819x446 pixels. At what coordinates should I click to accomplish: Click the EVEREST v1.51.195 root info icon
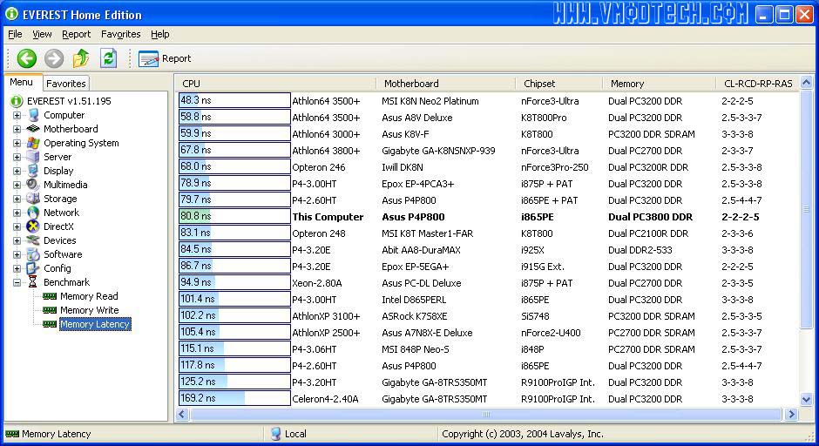pos(17,101)
